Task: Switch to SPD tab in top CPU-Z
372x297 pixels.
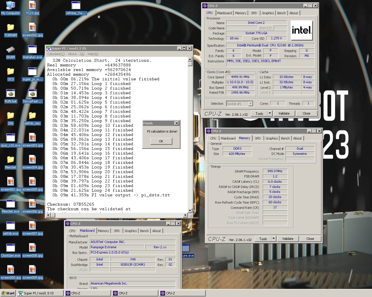Action: tap(254, 13)
